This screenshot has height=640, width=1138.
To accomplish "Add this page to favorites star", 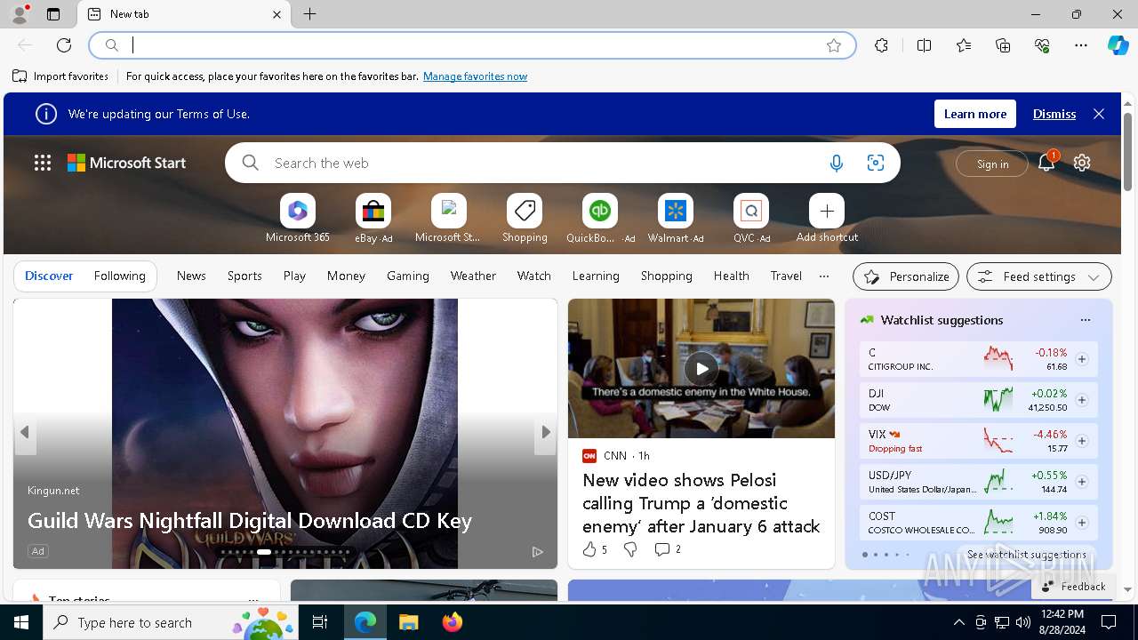I will 834,45.
